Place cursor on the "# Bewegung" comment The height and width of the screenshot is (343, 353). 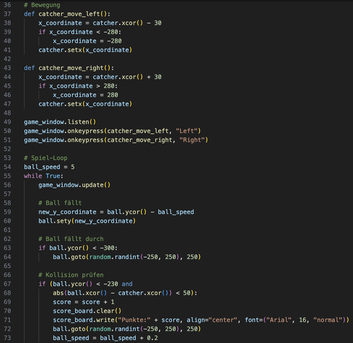click(x=42, y=5)
